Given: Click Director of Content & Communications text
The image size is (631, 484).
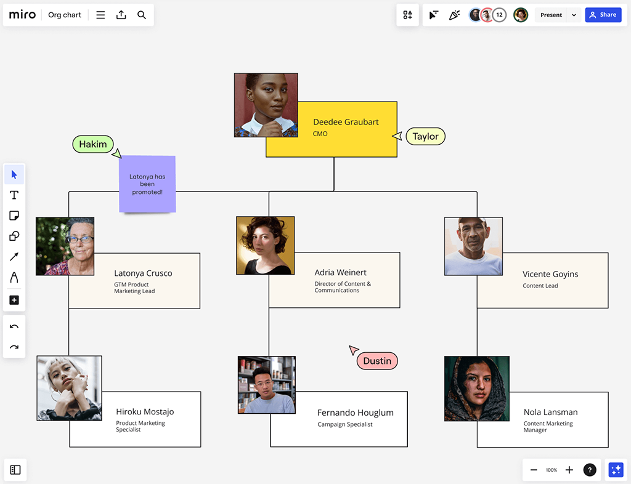Looking at the screenshot, I should tap(343, 287).
